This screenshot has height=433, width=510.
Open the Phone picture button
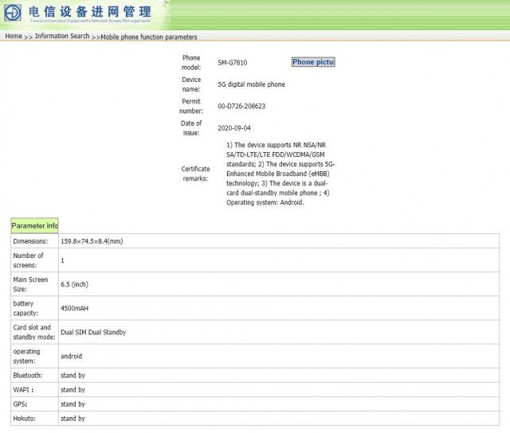313,62
